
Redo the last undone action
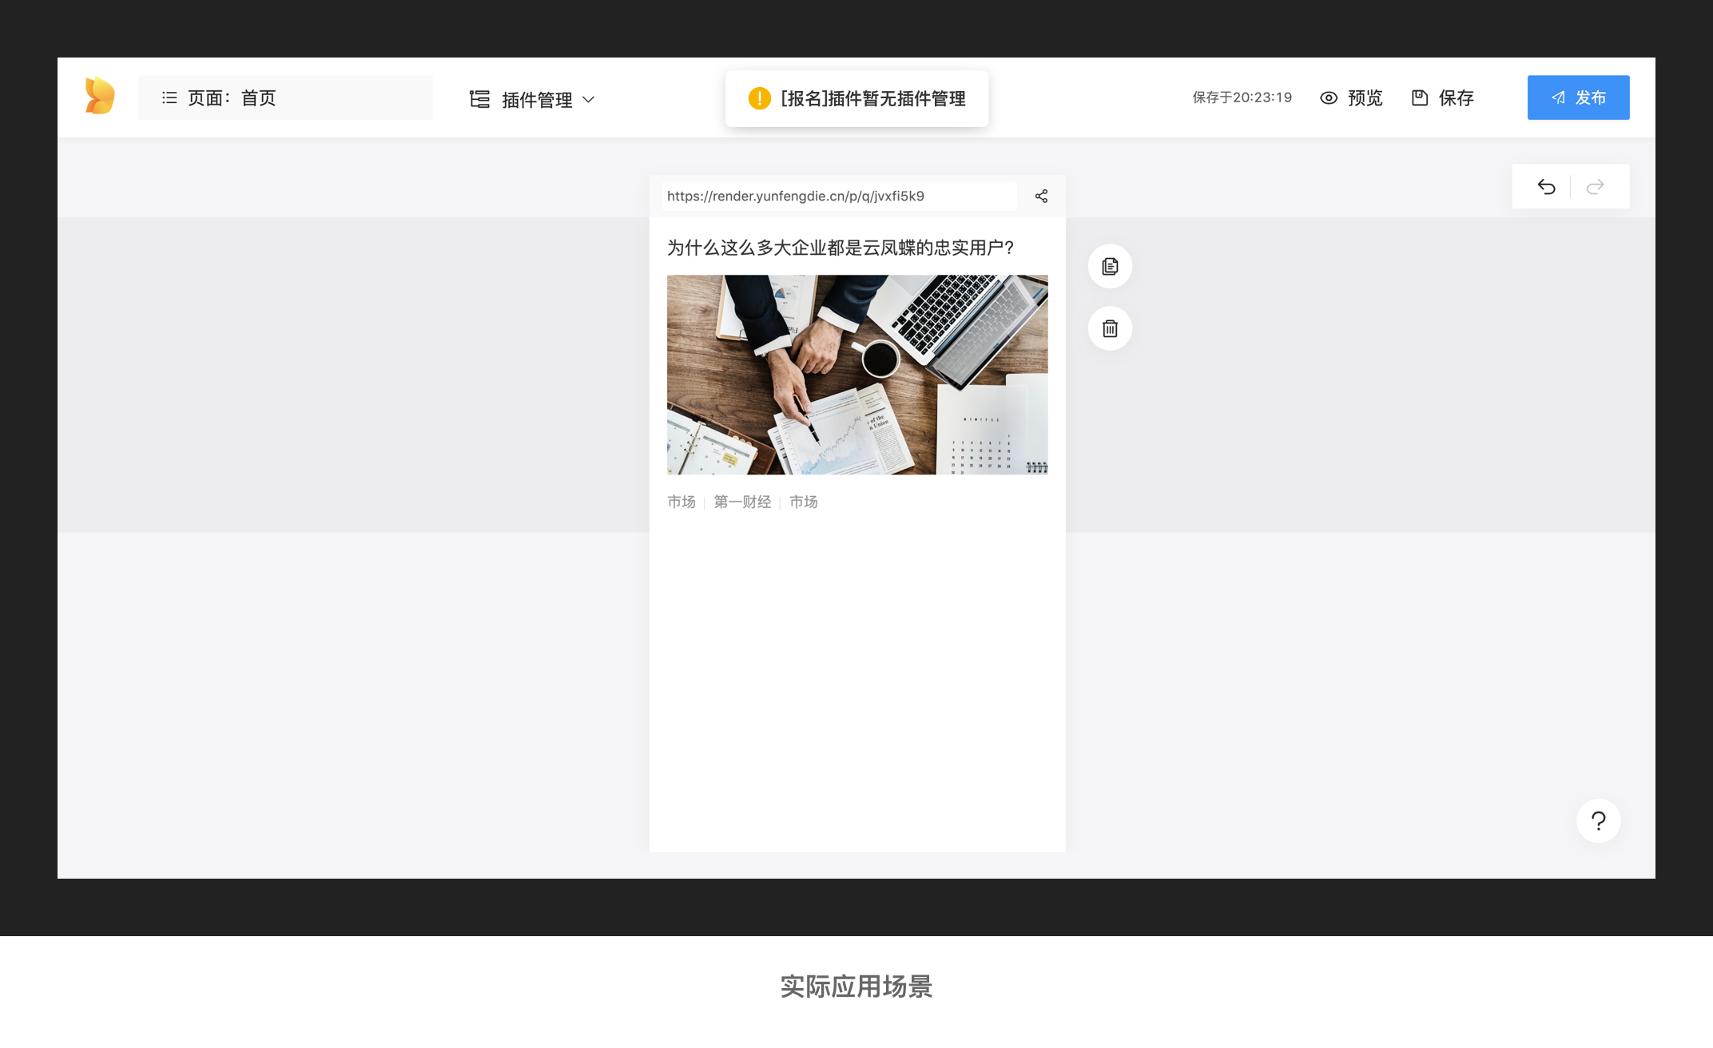[x=1596, y=187]
